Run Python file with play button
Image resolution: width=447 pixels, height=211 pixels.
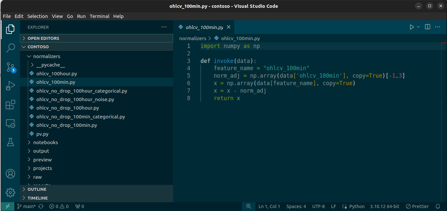[x=412, y=27]
